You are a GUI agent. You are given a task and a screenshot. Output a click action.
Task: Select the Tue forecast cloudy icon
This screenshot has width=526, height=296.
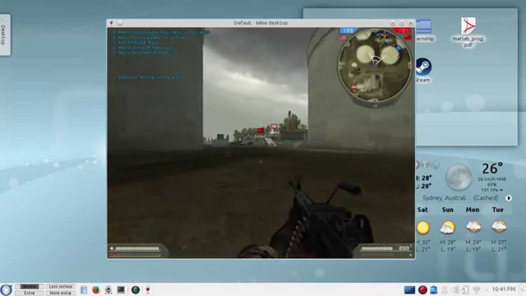[x=498, y=227]
